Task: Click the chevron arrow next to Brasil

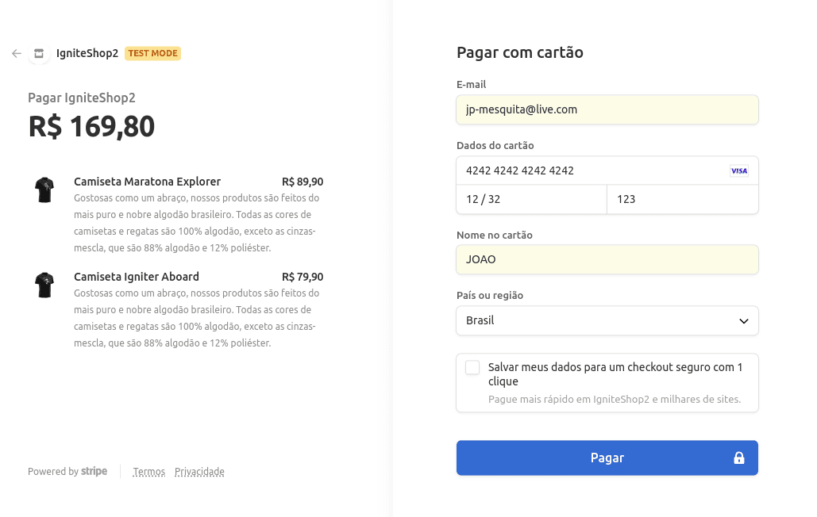Action: click(744, 321)
